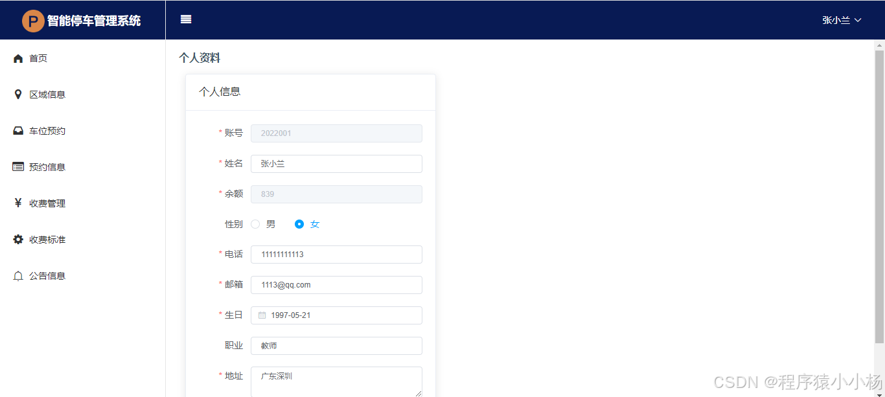This screenshot has width=885, height=397.
Task: Click the 职业 input field
Action: 336,346
